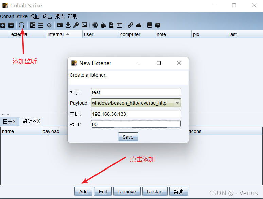Click split pane collapse-down arrow
The width and height of the screenshot is (263, 199).
coord(8,115)
